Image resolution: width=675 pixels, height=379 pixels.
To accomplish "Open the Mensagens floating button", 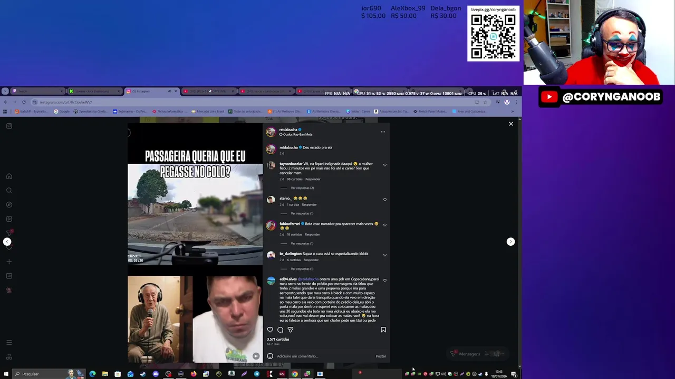I will [477, 354].
